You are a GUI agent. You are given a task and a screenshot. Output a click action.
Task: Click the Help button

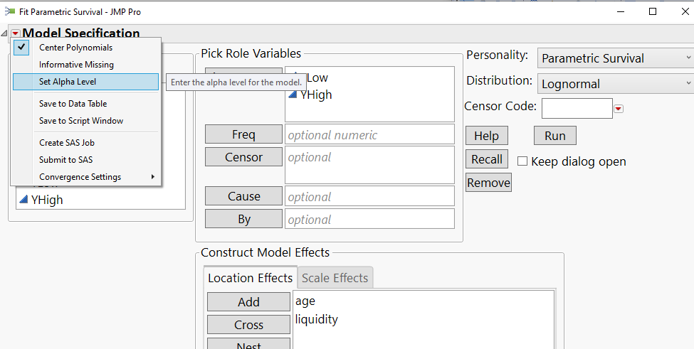click(x=486, y=136)
